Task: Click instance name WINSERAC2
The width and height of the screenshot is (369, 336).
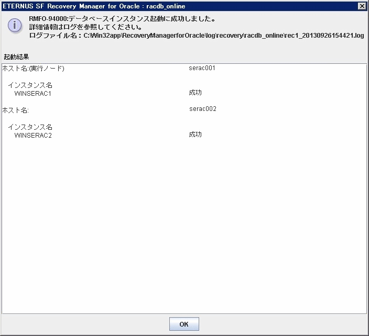Action: tap(33, 136)
